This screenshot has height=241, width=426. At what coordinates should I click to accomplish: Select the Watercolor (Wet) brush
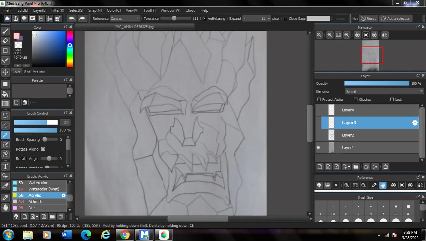(39, 189)
